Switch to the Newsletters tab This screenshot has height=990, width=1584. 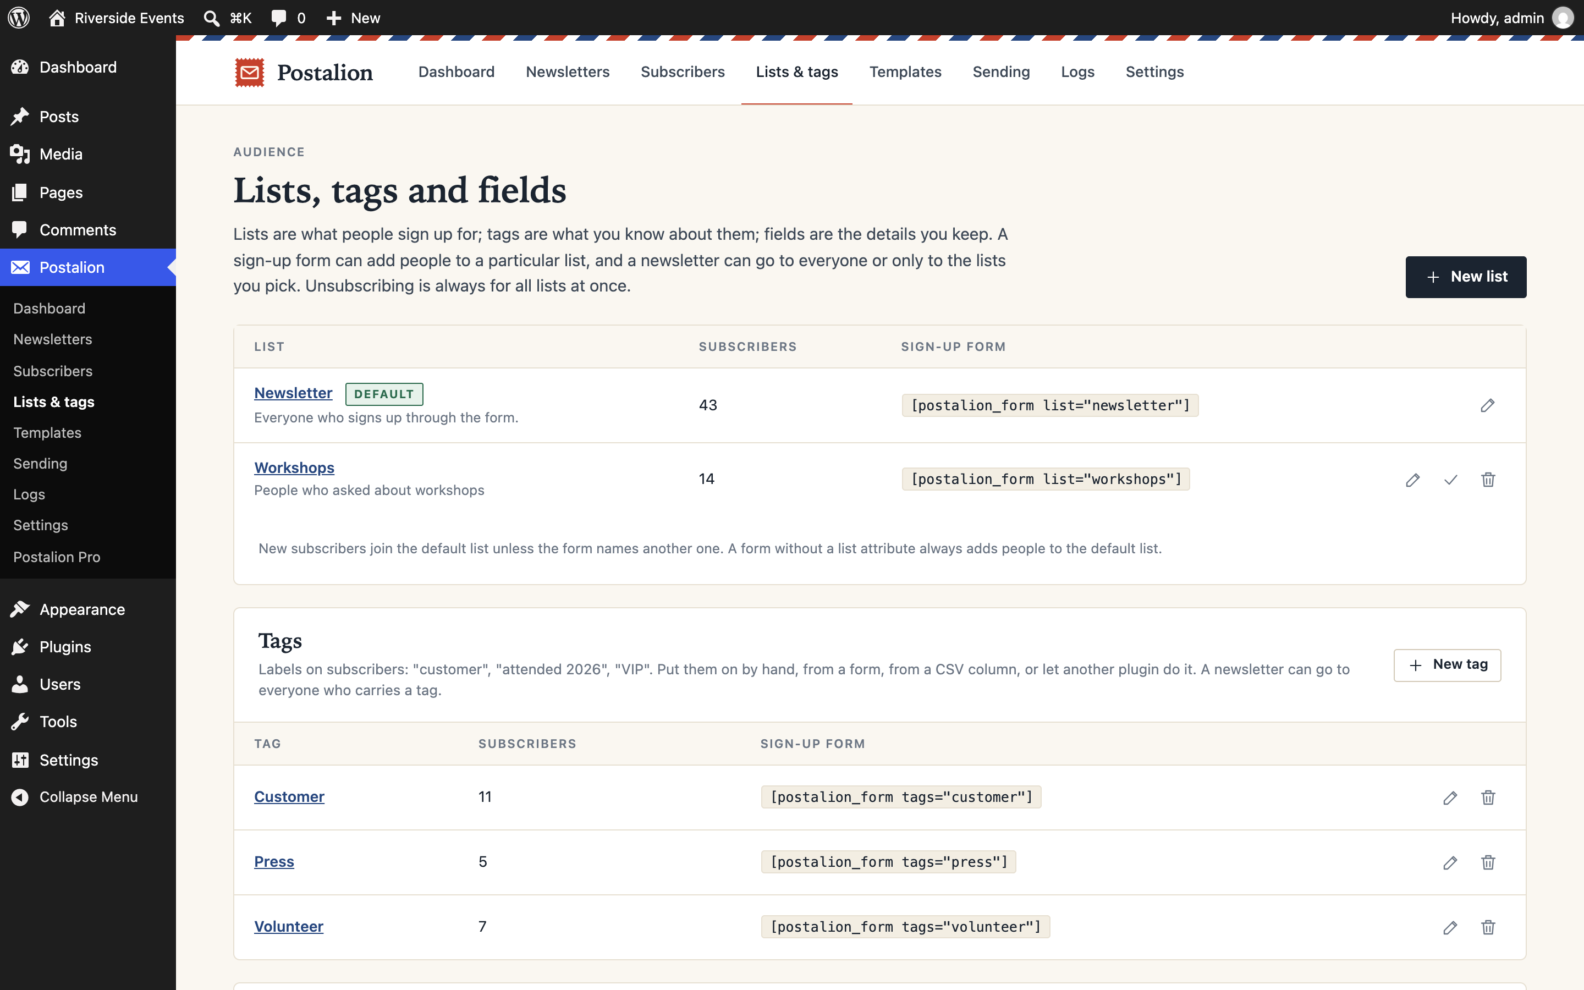tap(568, 72)
